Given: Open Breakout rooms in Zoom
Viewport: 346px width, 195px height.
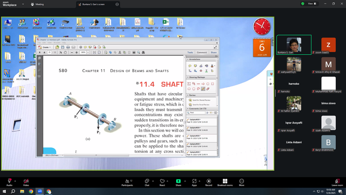Looking at the screenshot, I should click(x=225, y=182).
